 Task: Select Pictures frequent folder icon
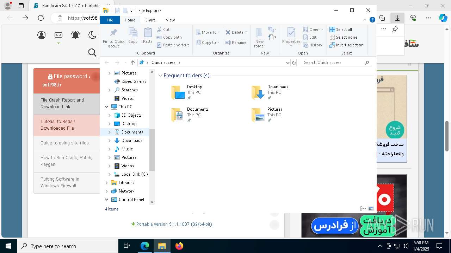click(258, 115)
